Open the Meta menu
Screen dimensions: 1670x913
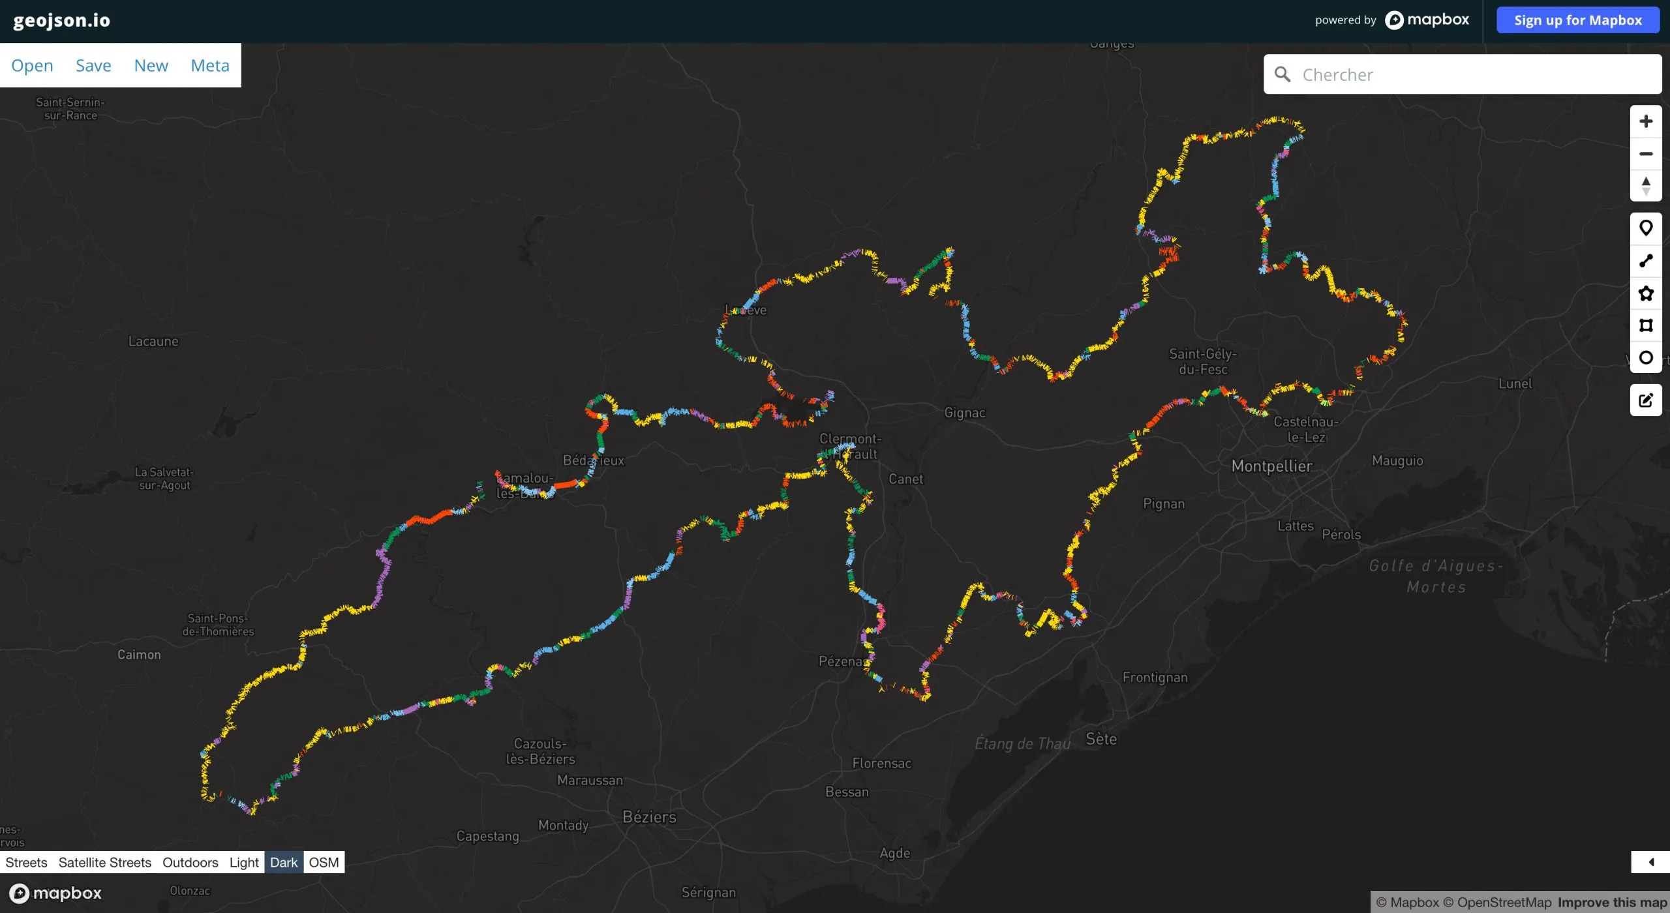(x=210, y=65)
